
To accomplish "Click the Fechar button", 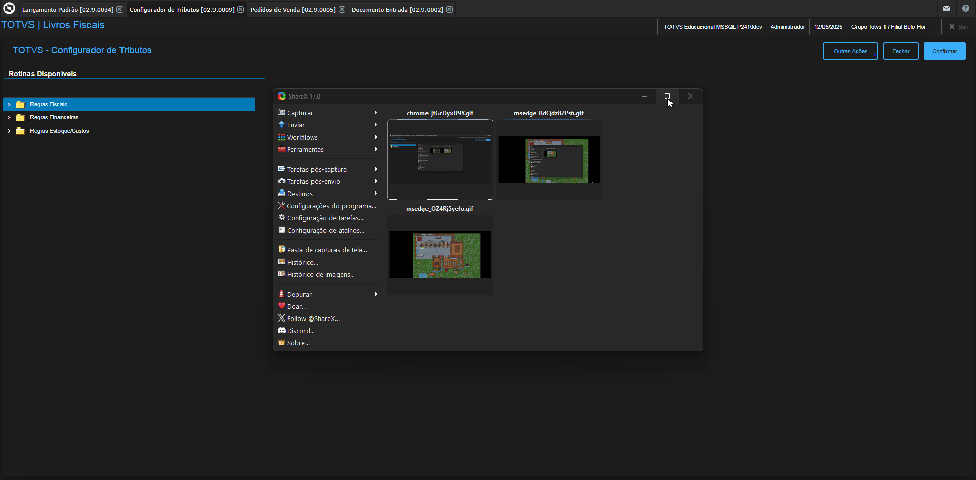I will 901,51.
